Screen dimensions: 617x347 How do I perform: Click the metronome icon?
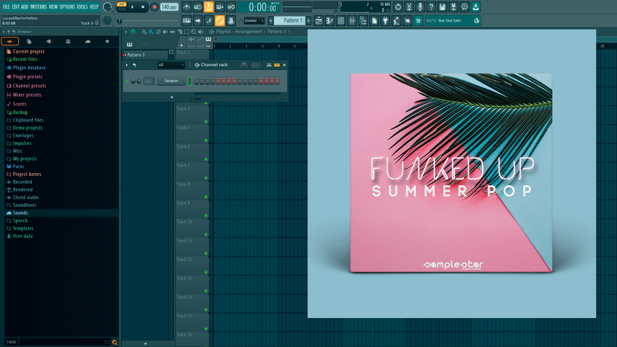point(187,7)
